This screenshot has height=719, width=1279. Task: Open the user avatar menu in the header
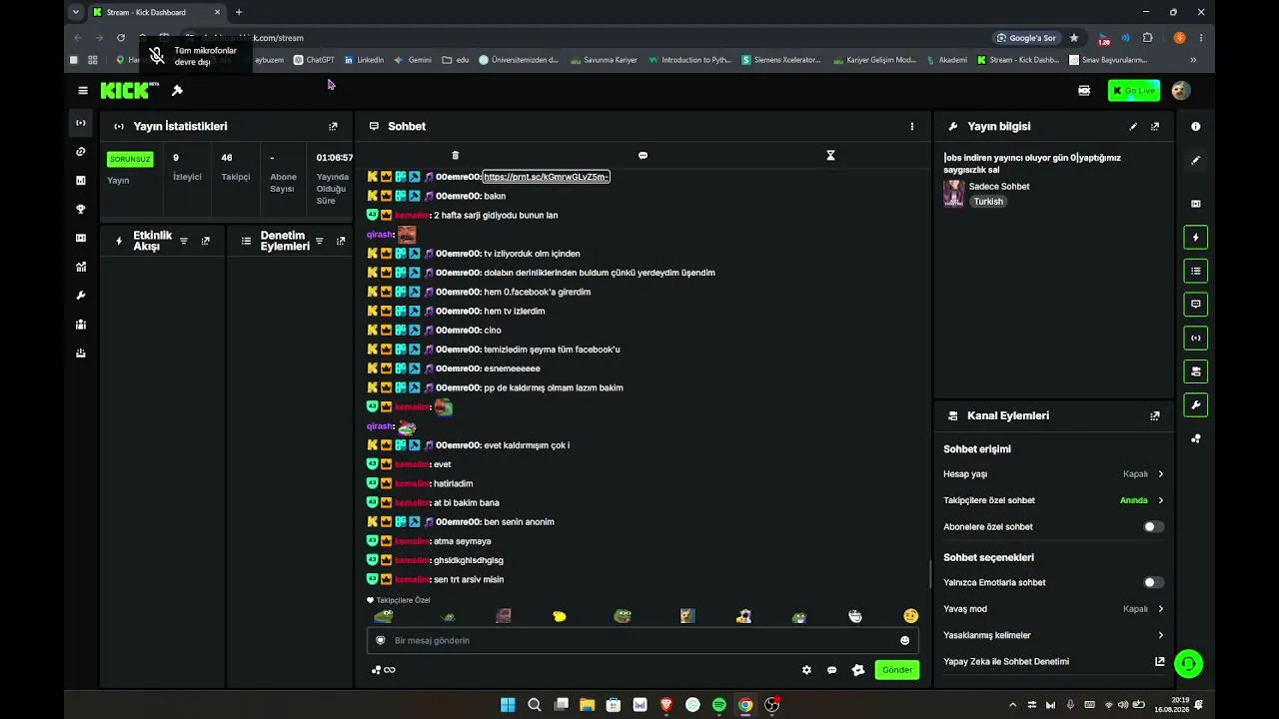[x=1181, y=91]
